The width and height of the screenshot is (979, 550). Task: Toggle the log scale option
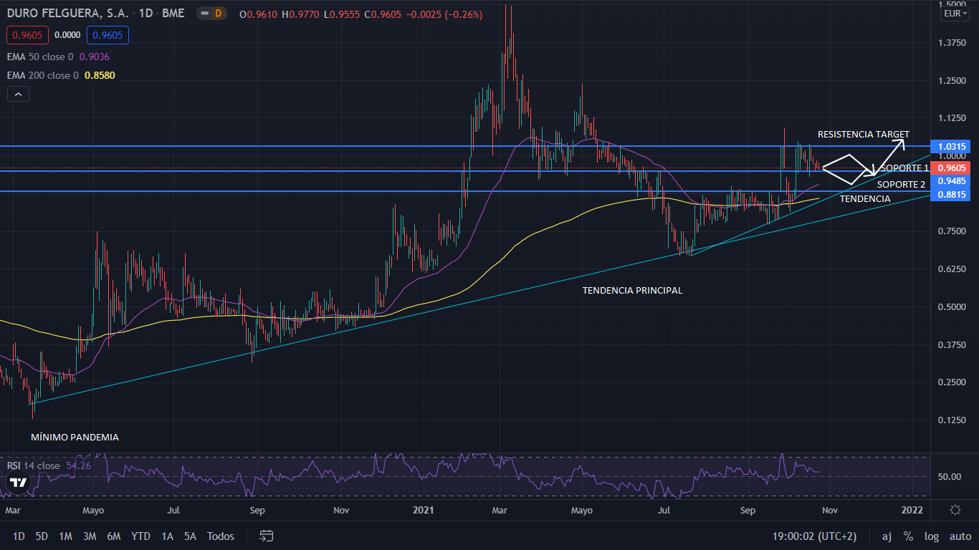[x=932, y=536]
